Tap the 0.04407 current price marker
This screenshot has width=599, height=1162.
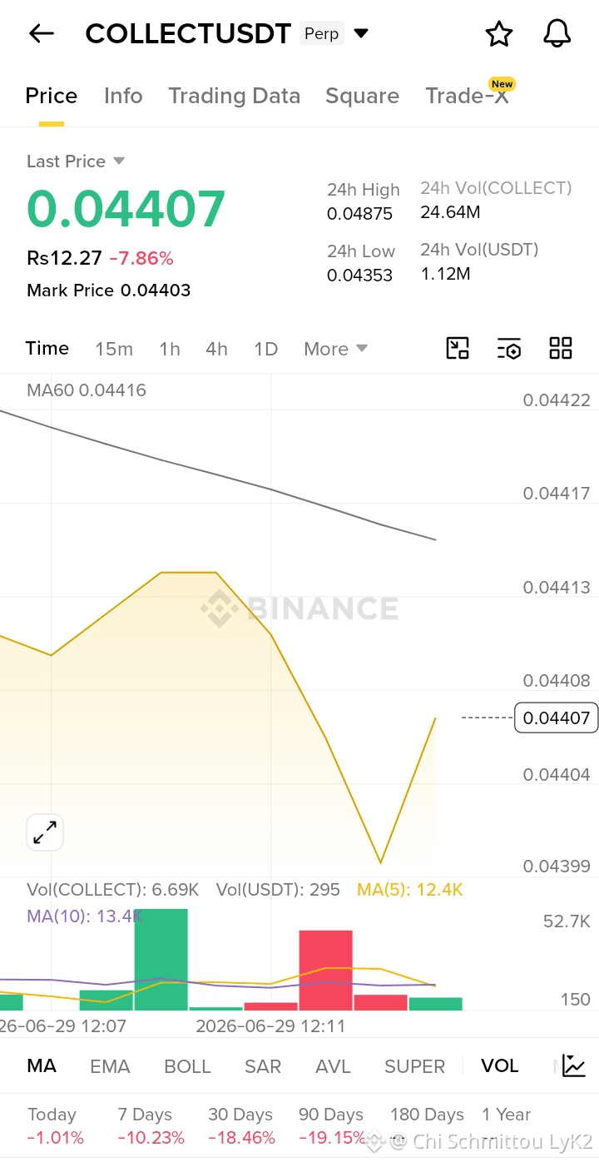click(557, 718)
